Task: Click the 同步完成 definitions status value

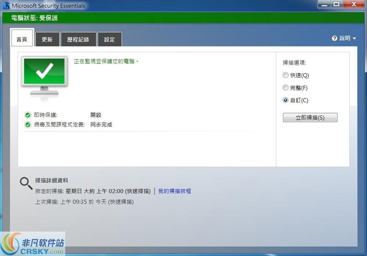Action: pyautogui.click(x=102, y=125)
